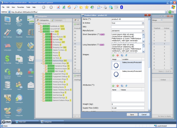Select the first necklace image thumbnail
The width and height of the screenshot is (177, 128).
pyautogui.click(x=116, y=65)
